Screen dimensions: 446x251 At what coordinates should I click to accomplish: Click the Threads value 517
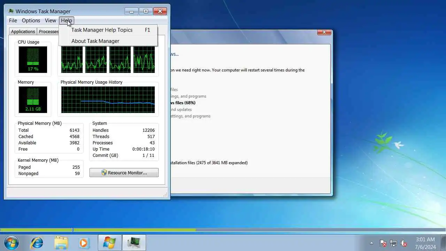(x=151, y=137)
